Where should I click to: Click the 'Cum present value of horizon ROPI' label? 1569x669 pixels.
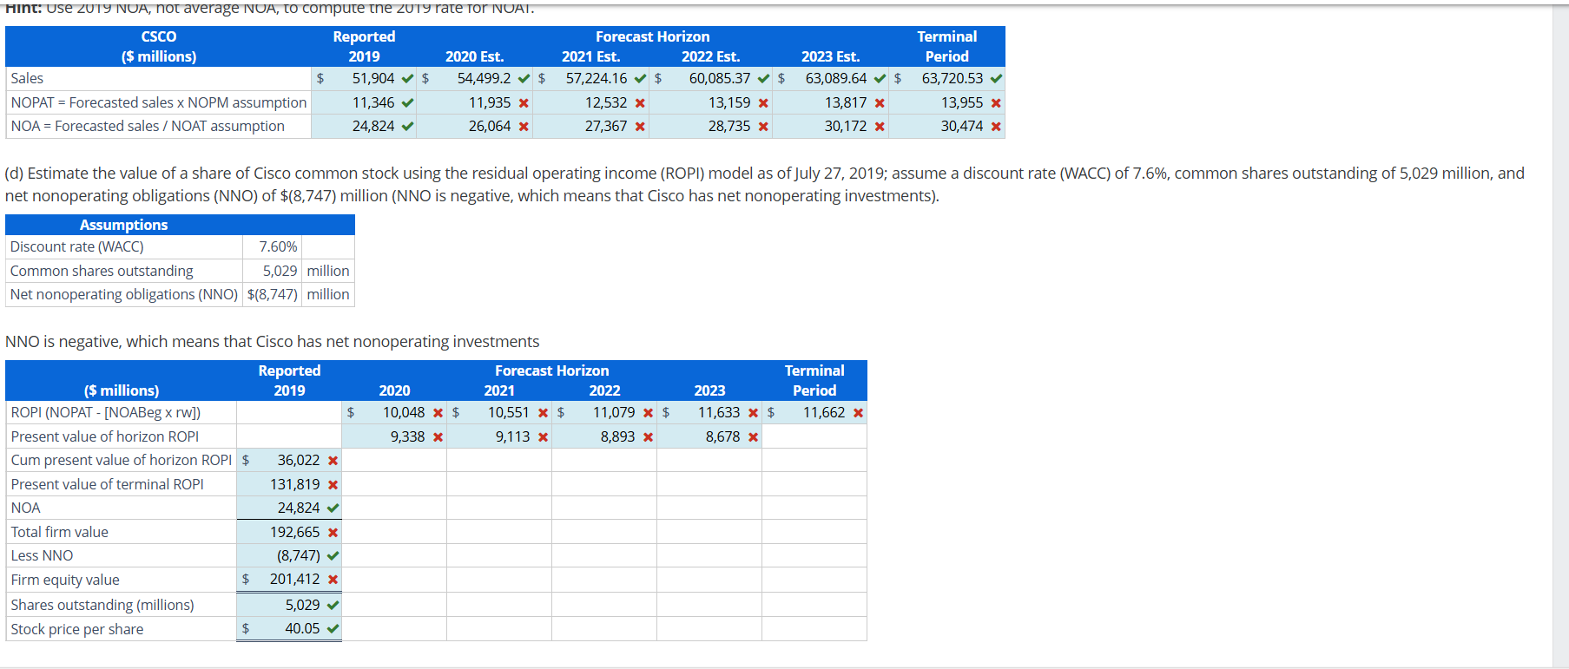point(122,460)
